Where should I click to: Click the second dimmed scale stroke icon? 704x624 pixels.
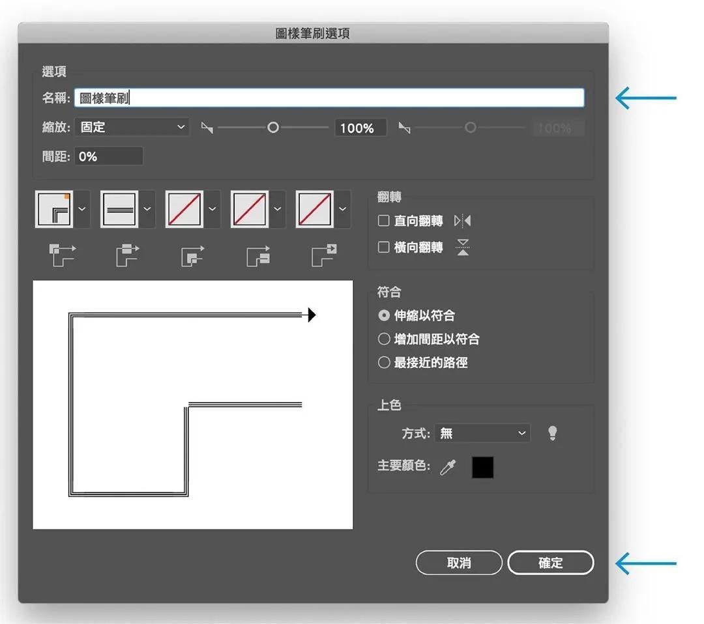tap(405, 128)
